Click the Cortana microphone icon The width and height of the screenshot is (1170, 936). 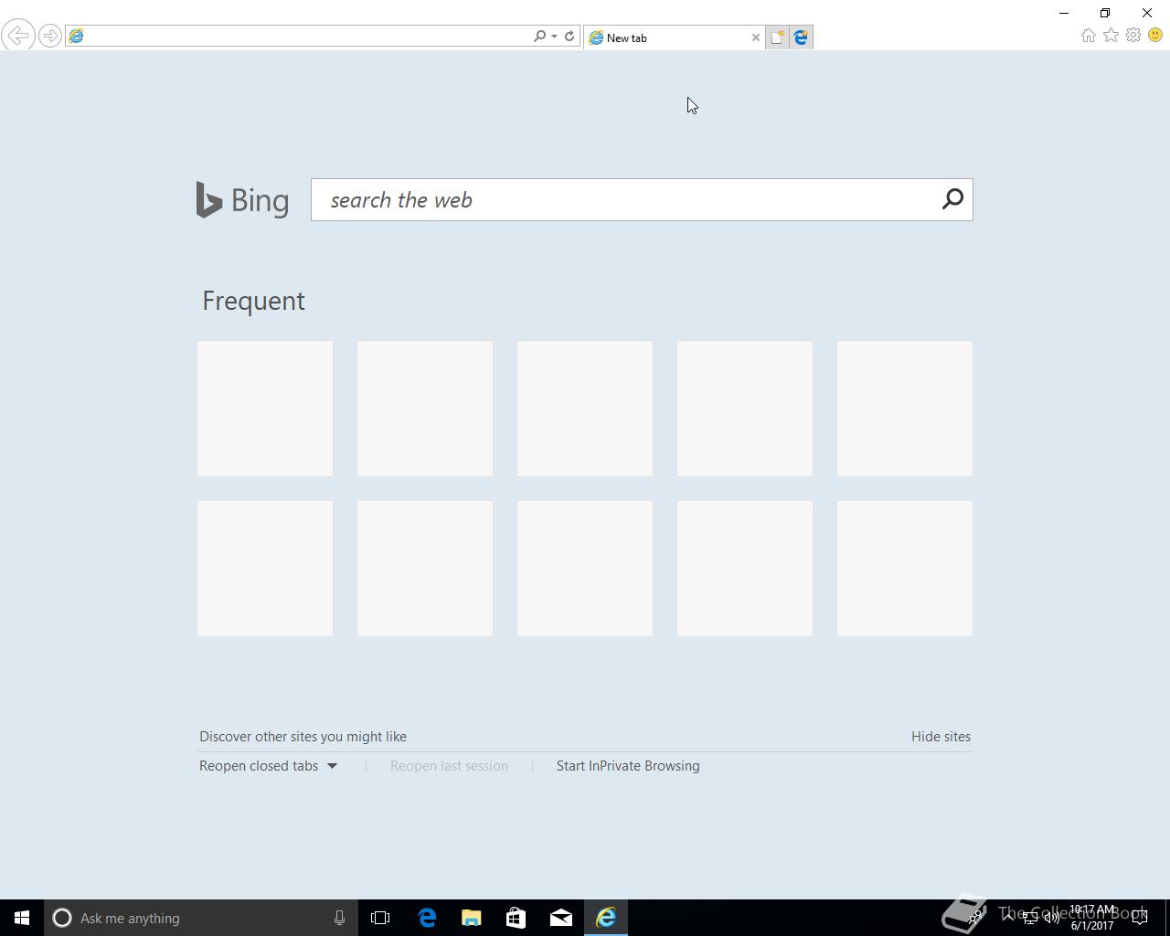point(339,918)
